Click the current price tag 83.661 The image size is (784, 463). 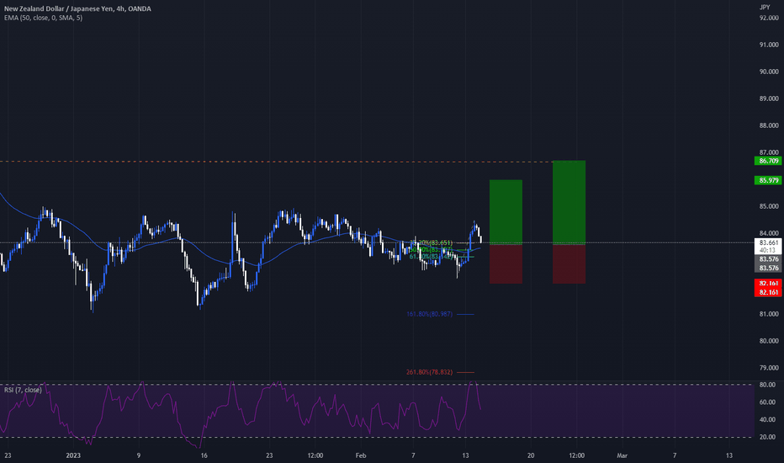768,242
